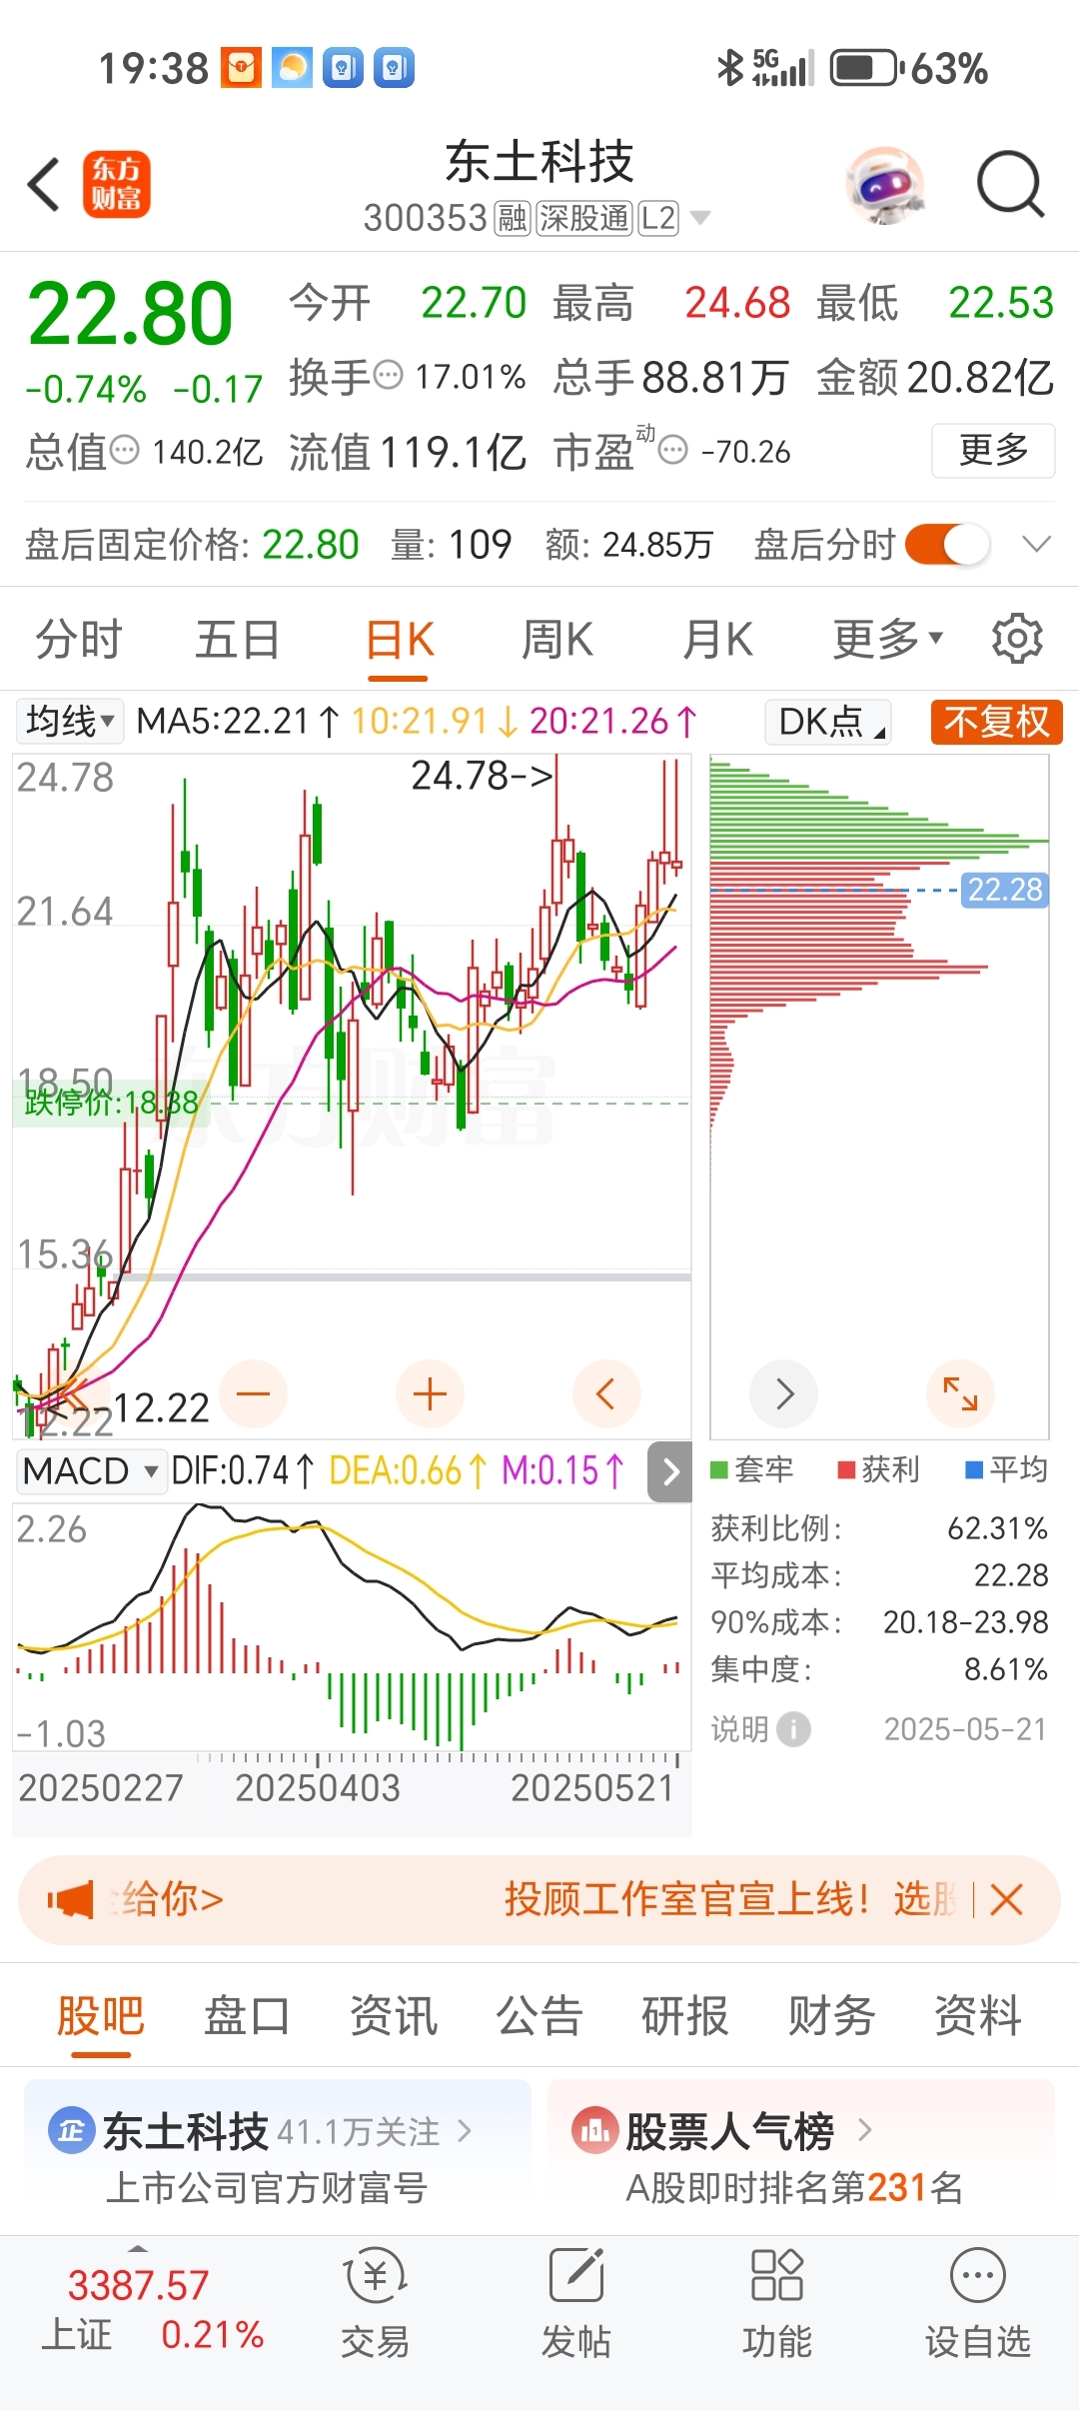The height and width of the screenshot is (2411, 1079).
Task: Open 交易 trade icon
Action: pyautogui.click(x=376, y=2278)
